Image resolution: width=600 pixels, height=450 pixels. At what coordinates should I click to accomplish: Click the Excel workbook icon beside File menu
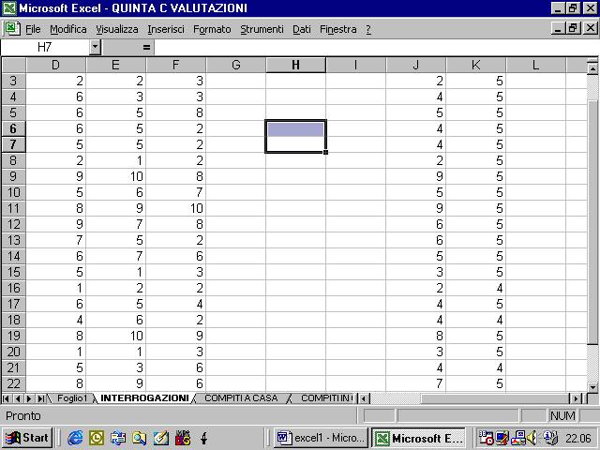[x=12, y=29]
